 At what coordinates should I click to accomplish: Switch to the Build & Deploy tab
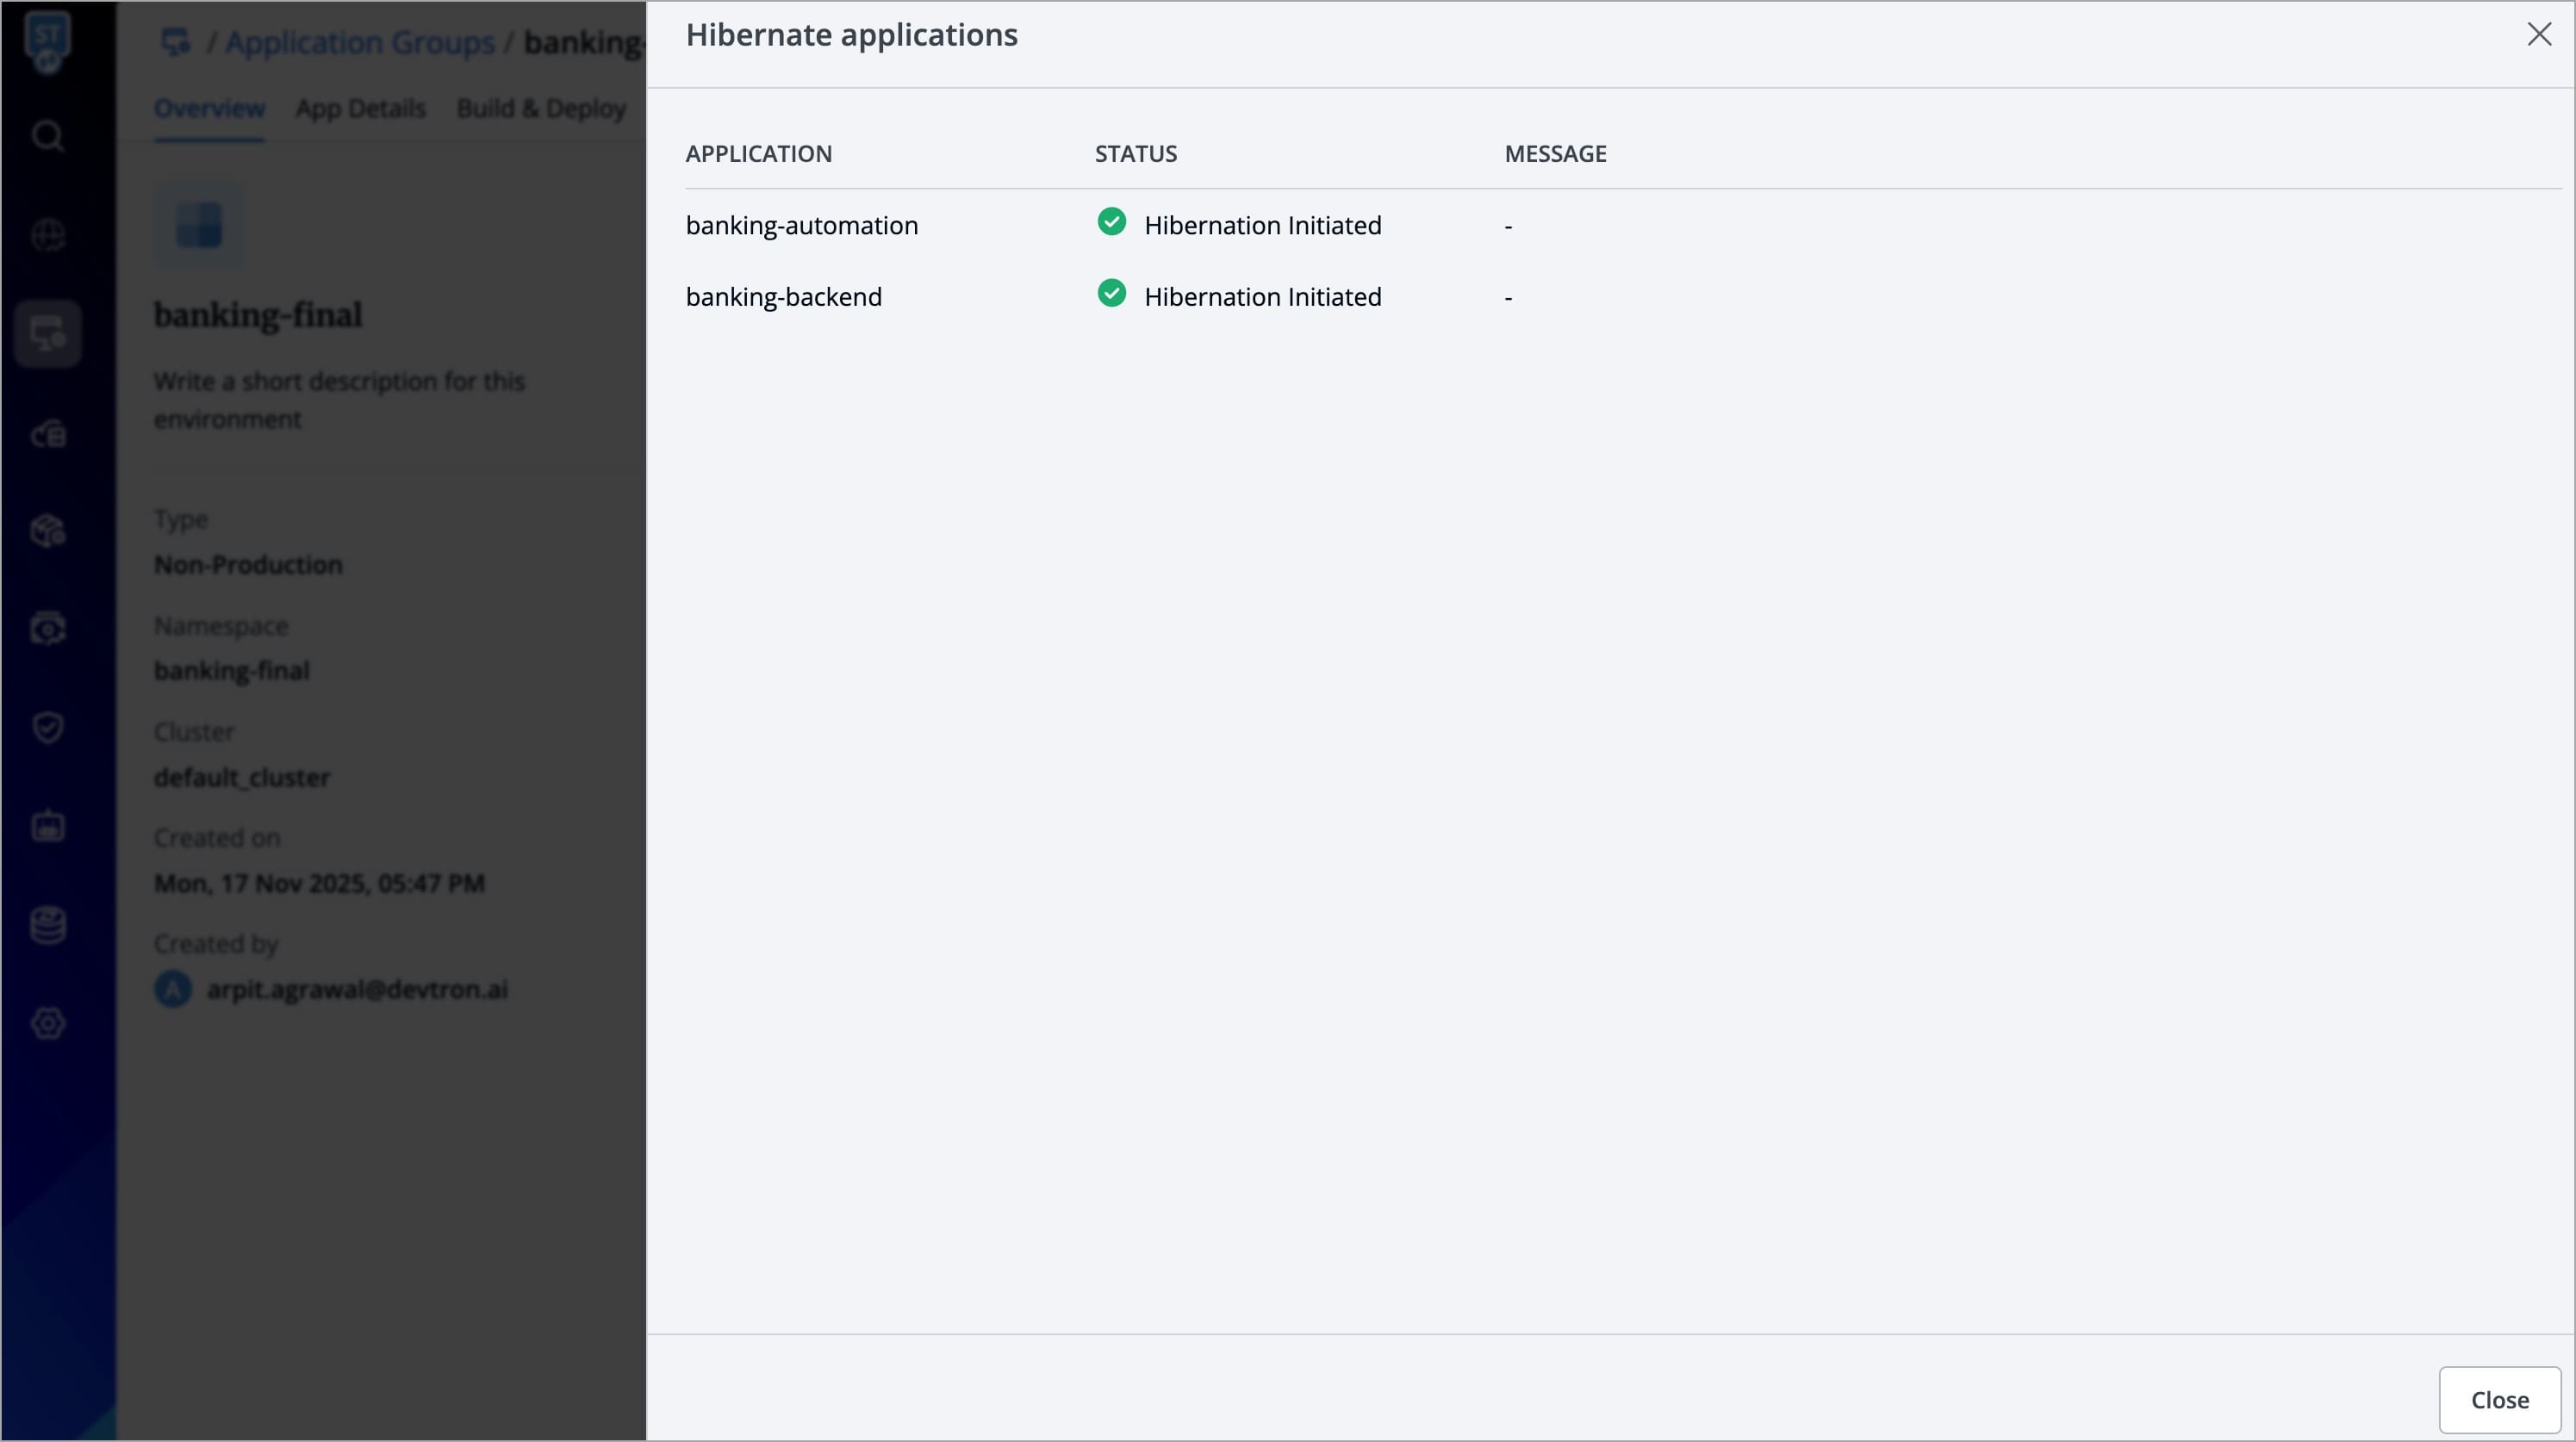(x=541, y=108)
